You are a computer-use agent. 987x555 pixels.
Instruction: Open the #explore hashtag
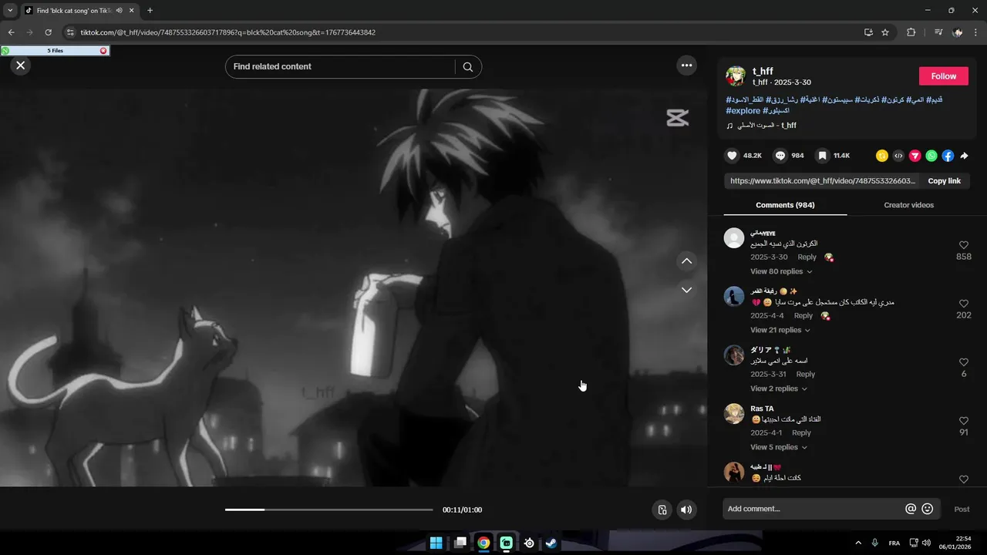coord(743,111)
